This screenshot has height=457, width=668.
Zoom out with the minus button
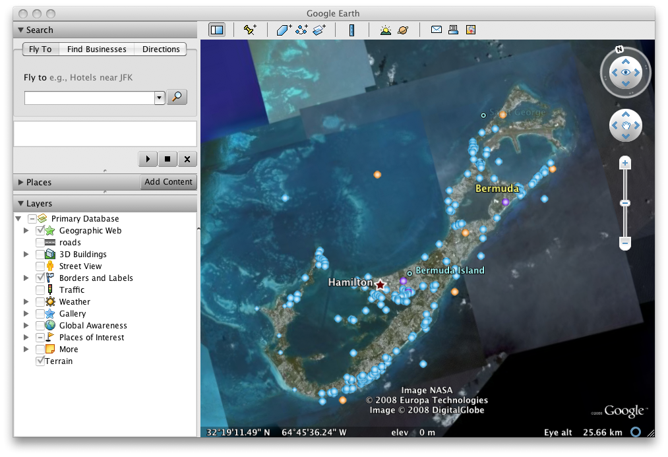click(x=625, y=243)
